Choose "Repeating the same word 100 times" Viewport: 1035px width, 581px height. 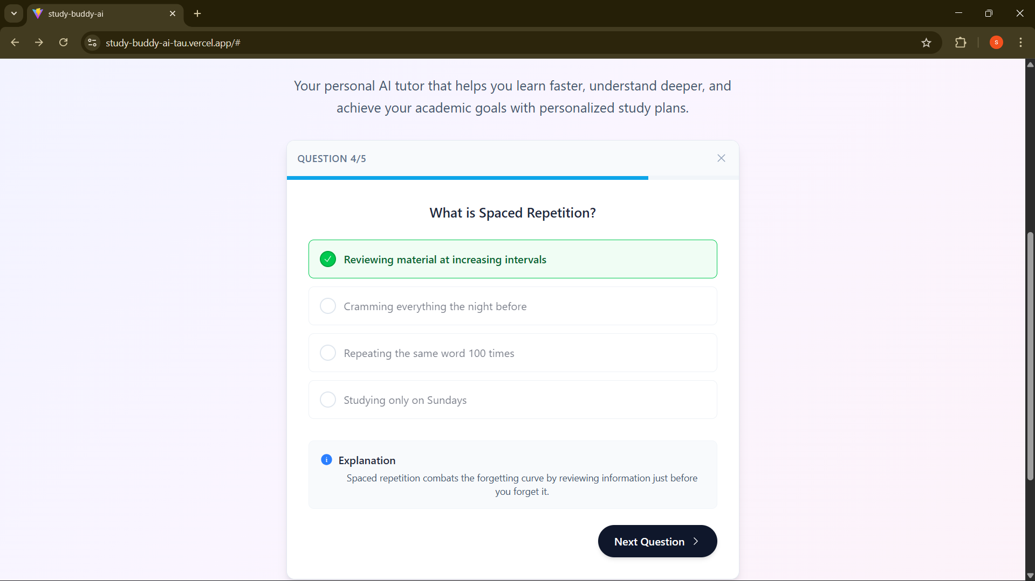coord(328,353)
